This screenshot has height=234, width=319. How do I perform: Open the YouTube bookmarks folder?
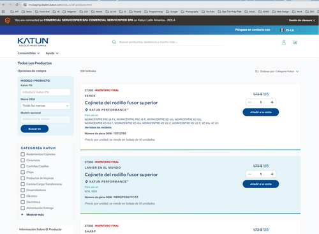(x=208, y=12)
